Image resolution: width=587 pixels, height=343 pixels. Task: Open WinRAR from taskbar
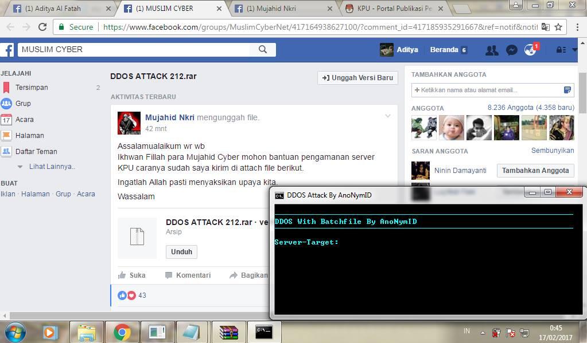(x=229, y=332)
